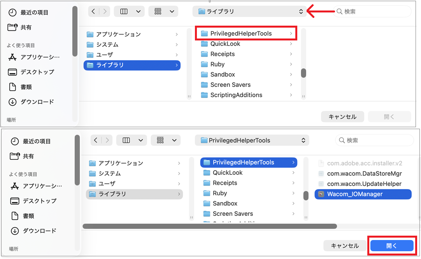Click the column view icon in the upper dialog
Screen dimensions: 421x259
(x=124, y=12)
